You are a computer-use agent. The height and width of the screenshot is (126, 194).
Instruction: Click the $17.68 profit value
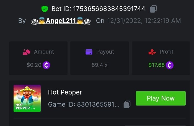click(157, 65)
